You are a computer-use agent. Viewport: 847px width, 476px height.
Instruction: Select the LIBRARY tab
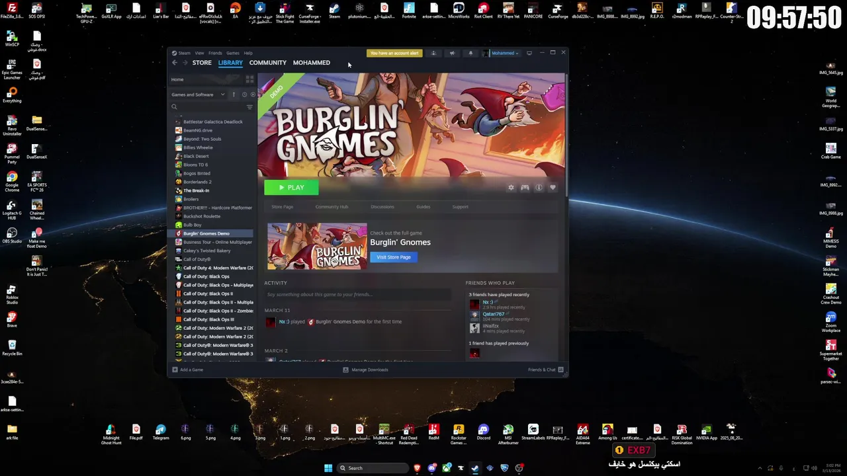(230, 63)
